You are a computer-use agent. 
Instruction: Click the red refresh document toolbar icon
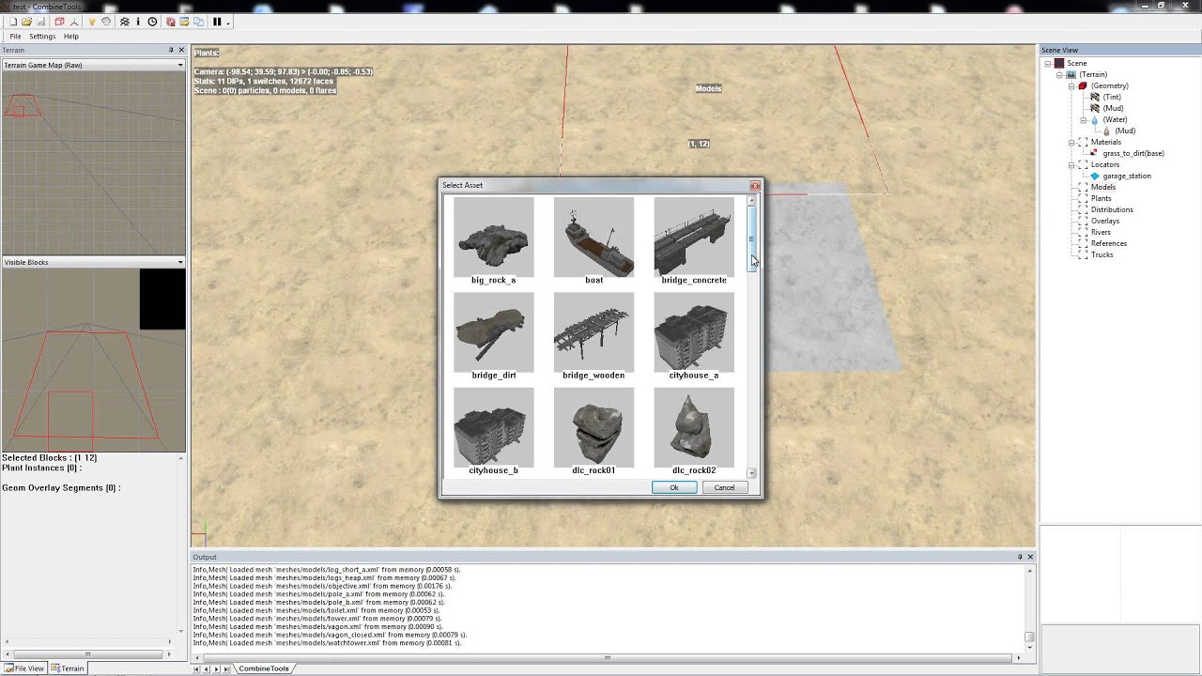(x=171, y=22)
